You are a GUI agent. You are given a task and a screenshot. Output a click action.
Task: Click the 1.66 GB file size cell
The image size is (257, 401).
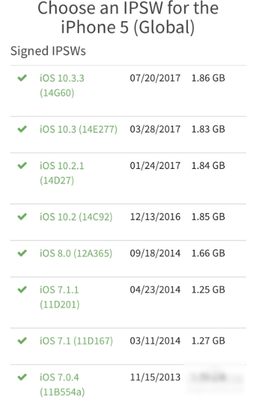(208, 253)
